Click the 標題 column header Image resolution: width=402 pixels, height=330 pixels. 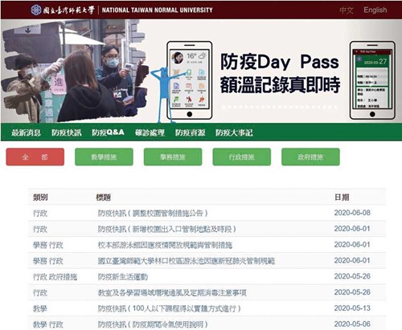pos(104,198)
